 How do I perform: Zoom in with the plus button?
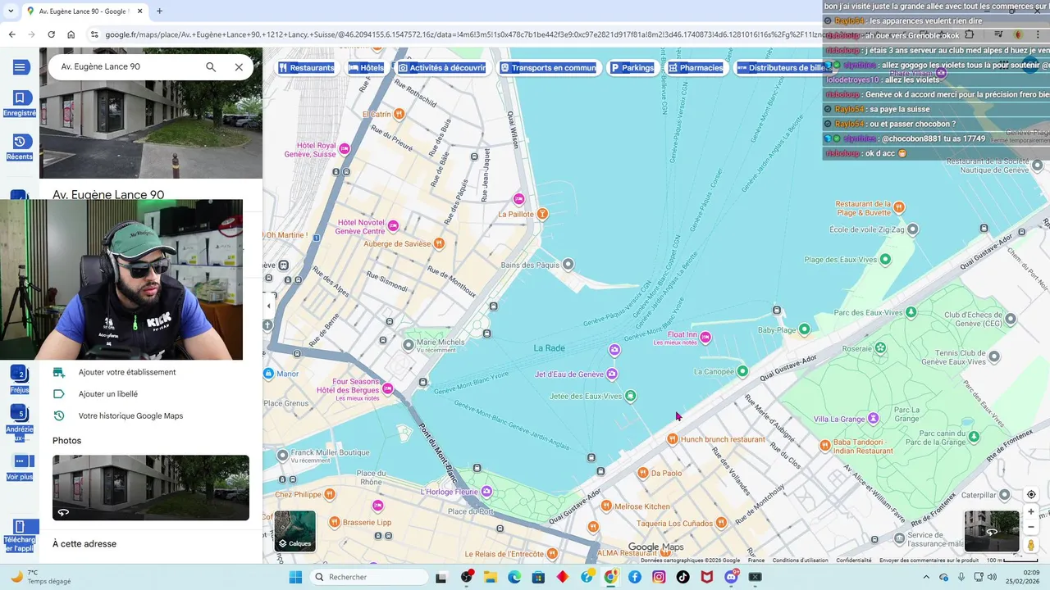coord(1031,511)
